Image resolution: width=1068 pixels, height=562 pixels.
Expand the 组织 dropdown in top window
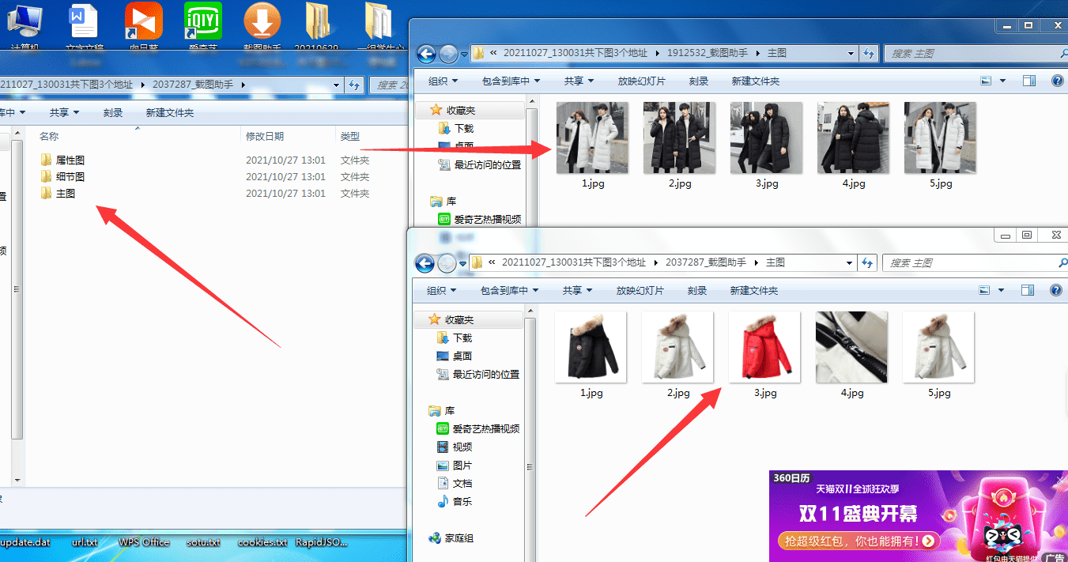coord(443,81)
